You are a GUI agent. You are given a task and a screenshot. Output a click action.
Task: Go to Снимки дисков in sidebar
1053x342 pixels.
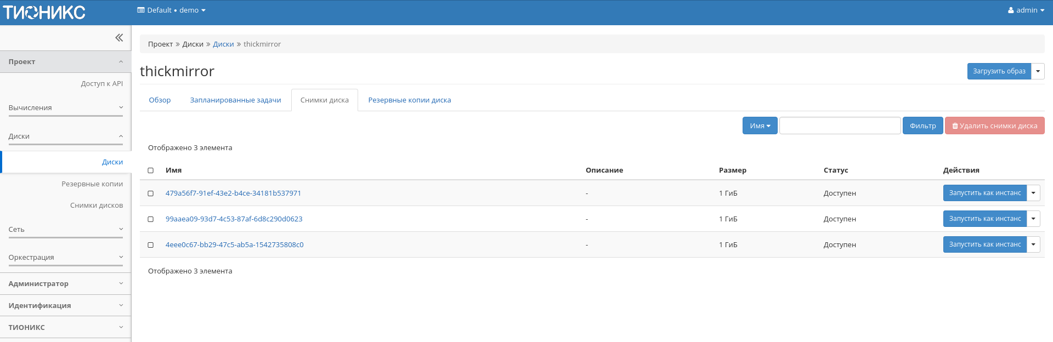click(97, 206)
